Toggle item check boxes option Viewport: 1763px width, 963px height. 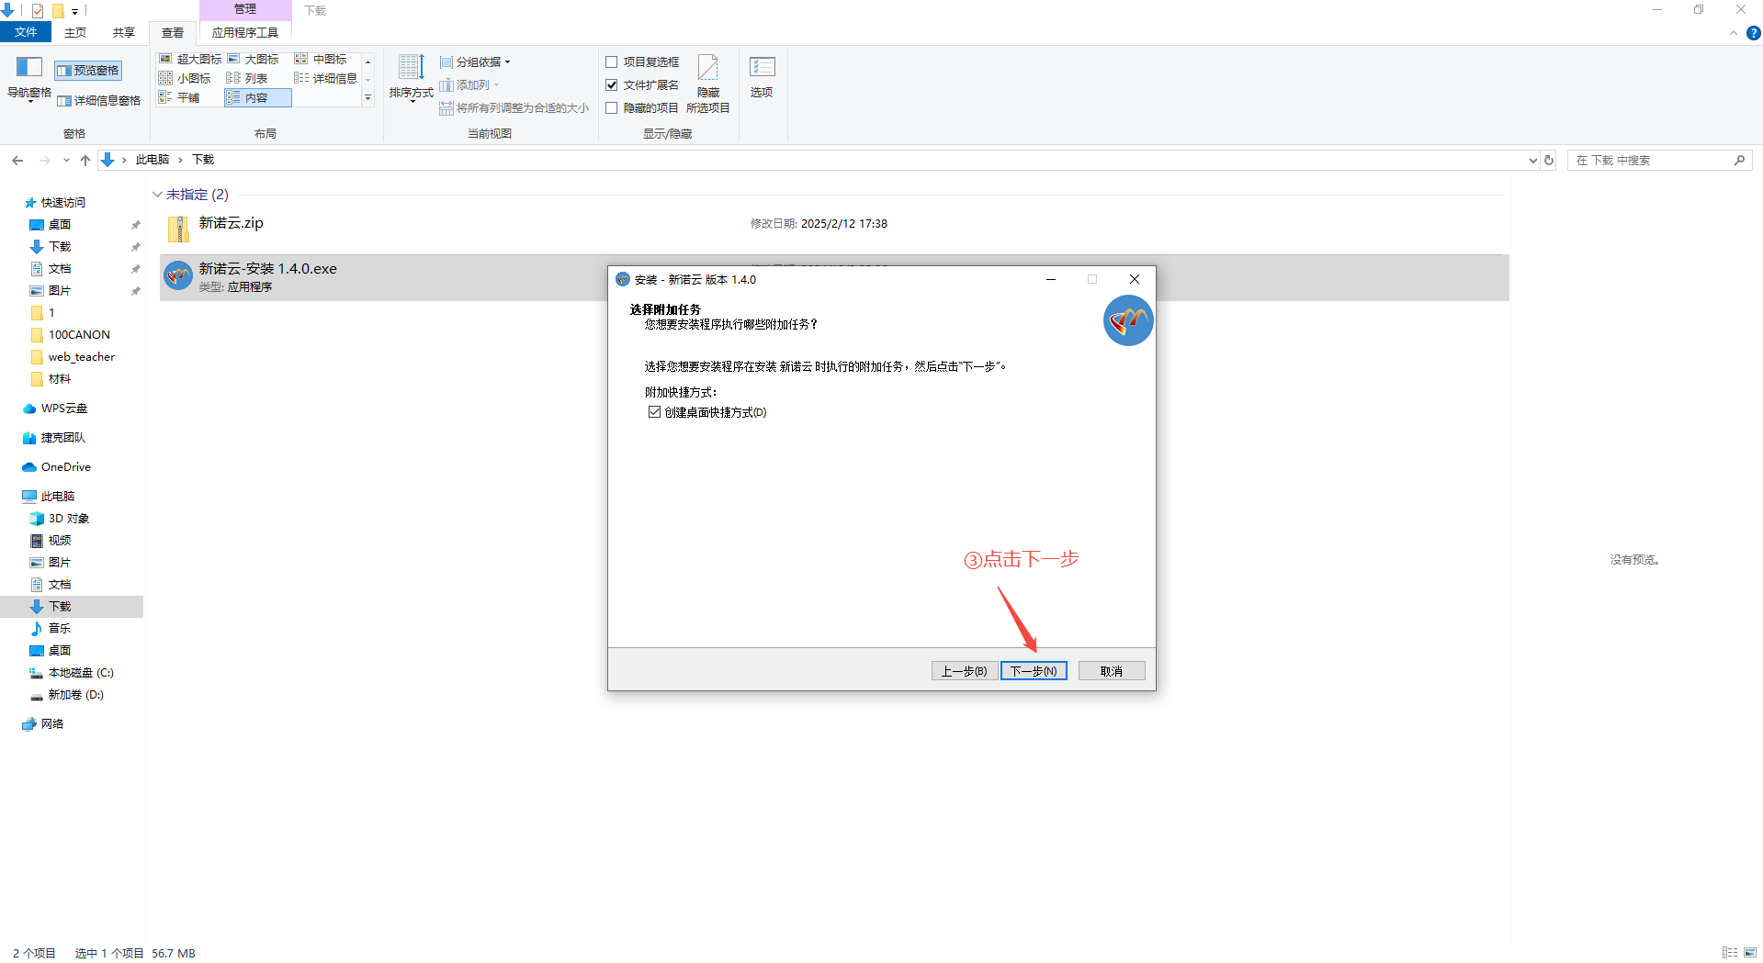[642, 62]
